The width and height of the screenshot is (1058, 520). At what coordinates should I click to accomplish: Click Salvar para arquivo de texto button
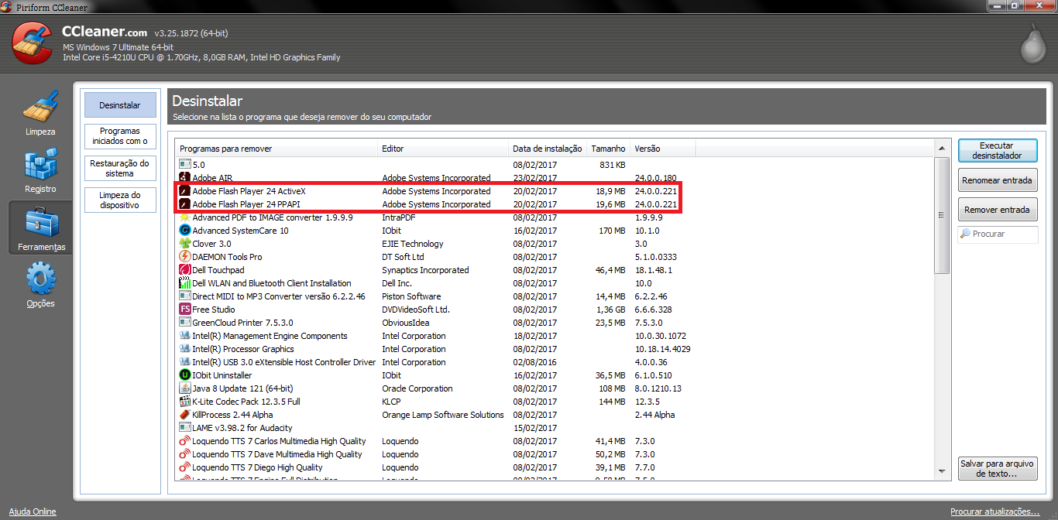998,468
